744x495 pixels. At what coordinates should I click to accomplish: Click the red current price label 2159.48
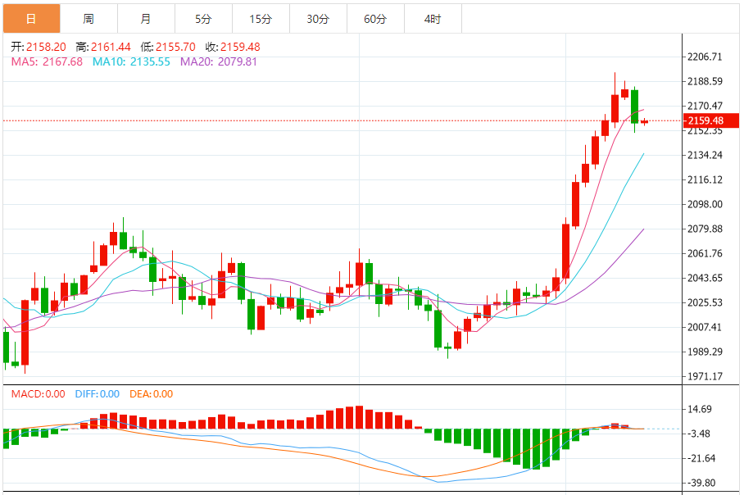(710, 120)
